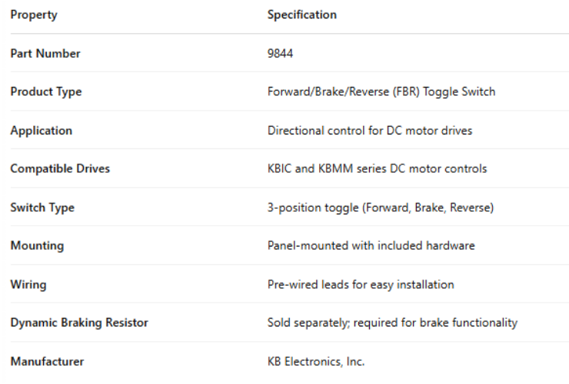Click the Sold separately specification text
The height and width of the screenshot is (384, 569).
[392, 323]
